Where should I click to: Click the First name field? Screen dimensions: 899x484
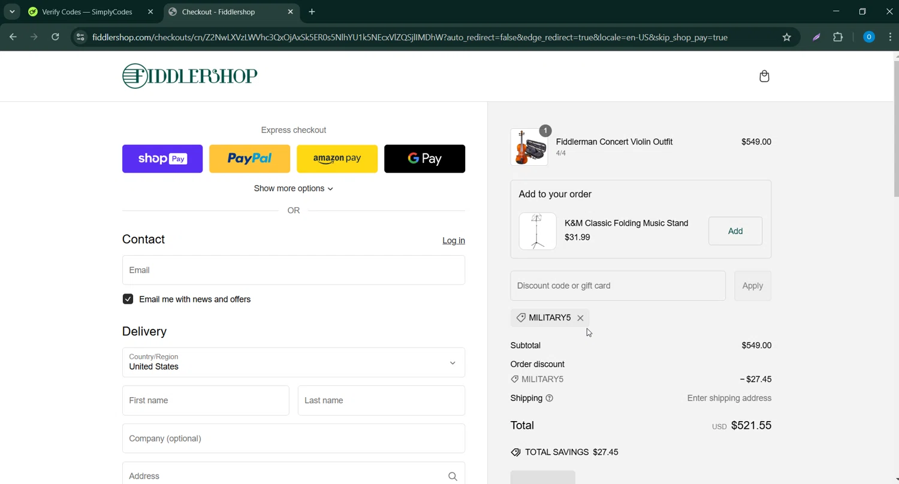click(206, 401)
